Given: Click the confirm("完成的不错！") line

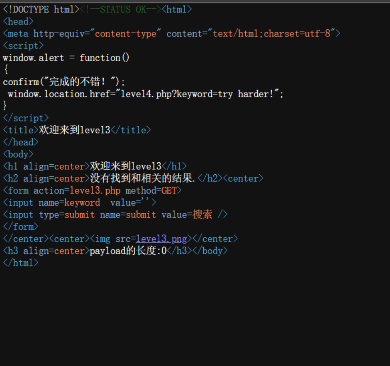Looking at the screenshot, I should 64,82.
